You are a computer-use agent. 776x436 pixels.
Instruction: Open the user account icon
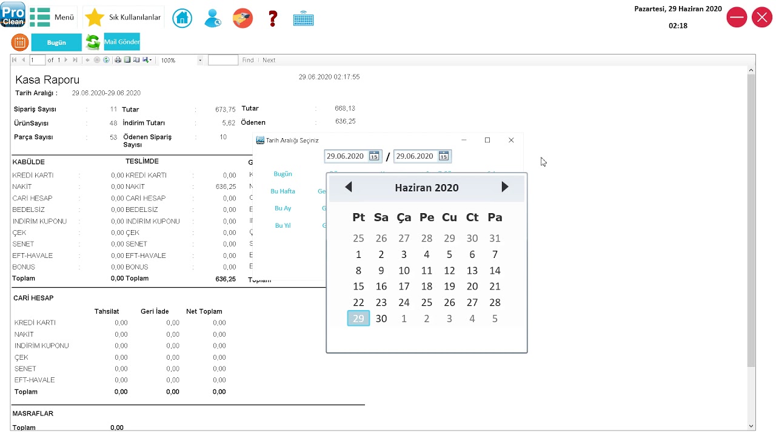pos(213,18)
